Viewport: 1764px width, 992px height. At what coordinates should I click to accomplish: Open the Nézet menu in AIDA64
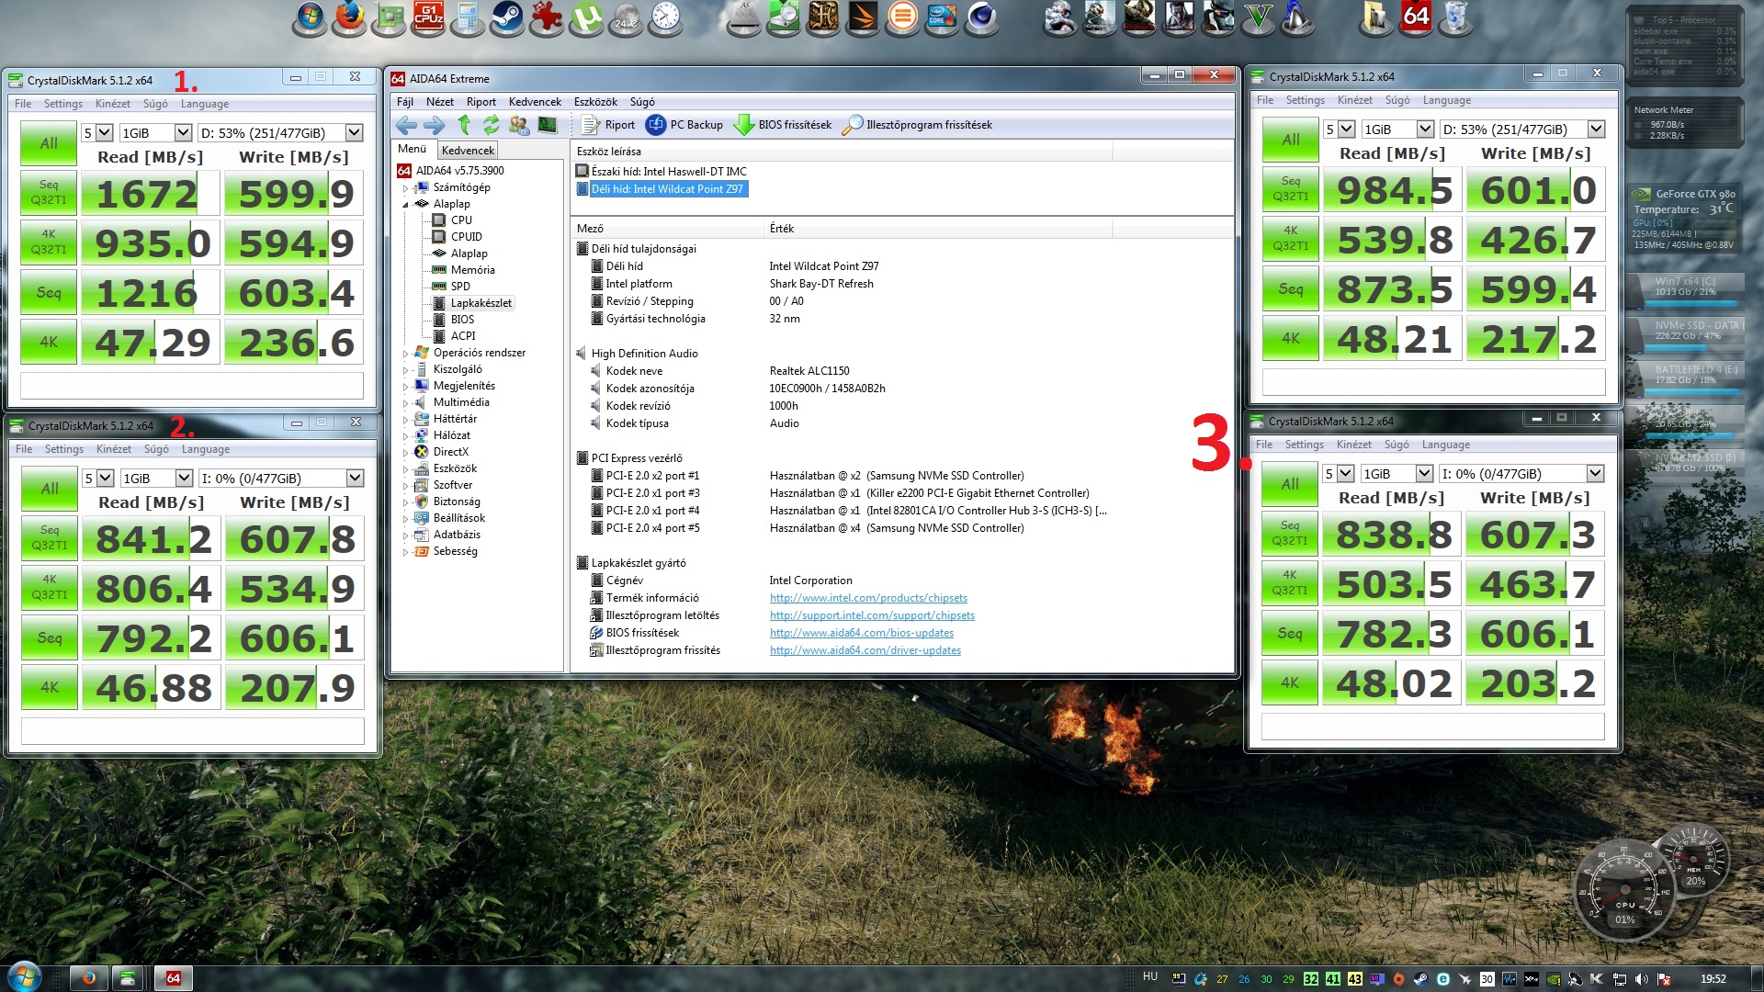[x=439, y=102]
